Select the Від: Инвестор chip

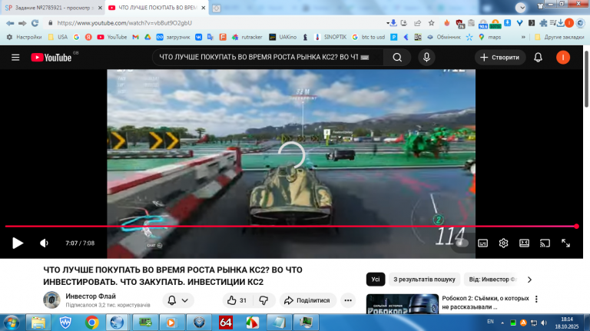[493, 280]
